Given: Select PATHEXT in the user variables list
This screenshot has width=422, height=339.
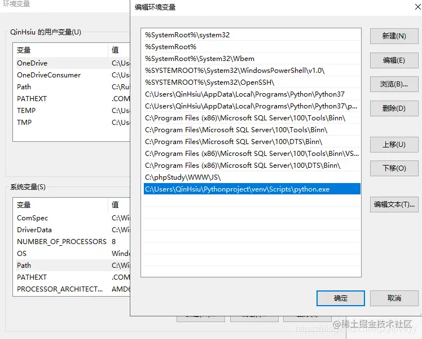Looking at the screenshot, I should 73,99.
